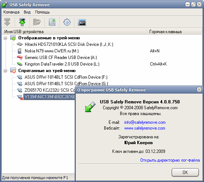Confirm About dialog with OK button
204x182 pixels.
(x=185, y=173)
